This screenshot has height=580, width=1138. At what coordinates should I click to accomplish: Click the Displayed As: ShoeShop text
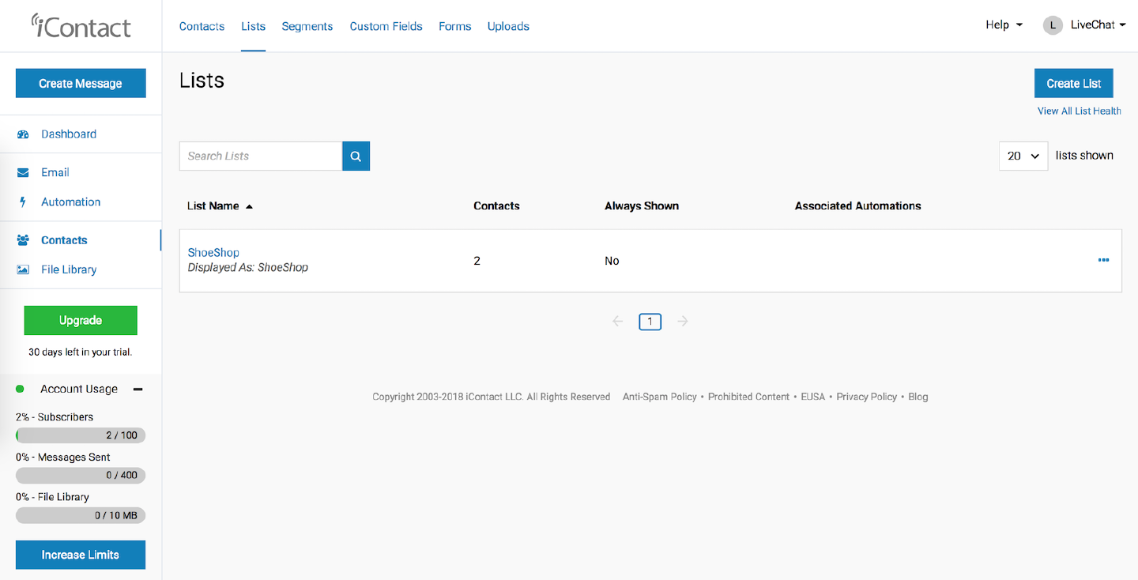pos(248,268)
